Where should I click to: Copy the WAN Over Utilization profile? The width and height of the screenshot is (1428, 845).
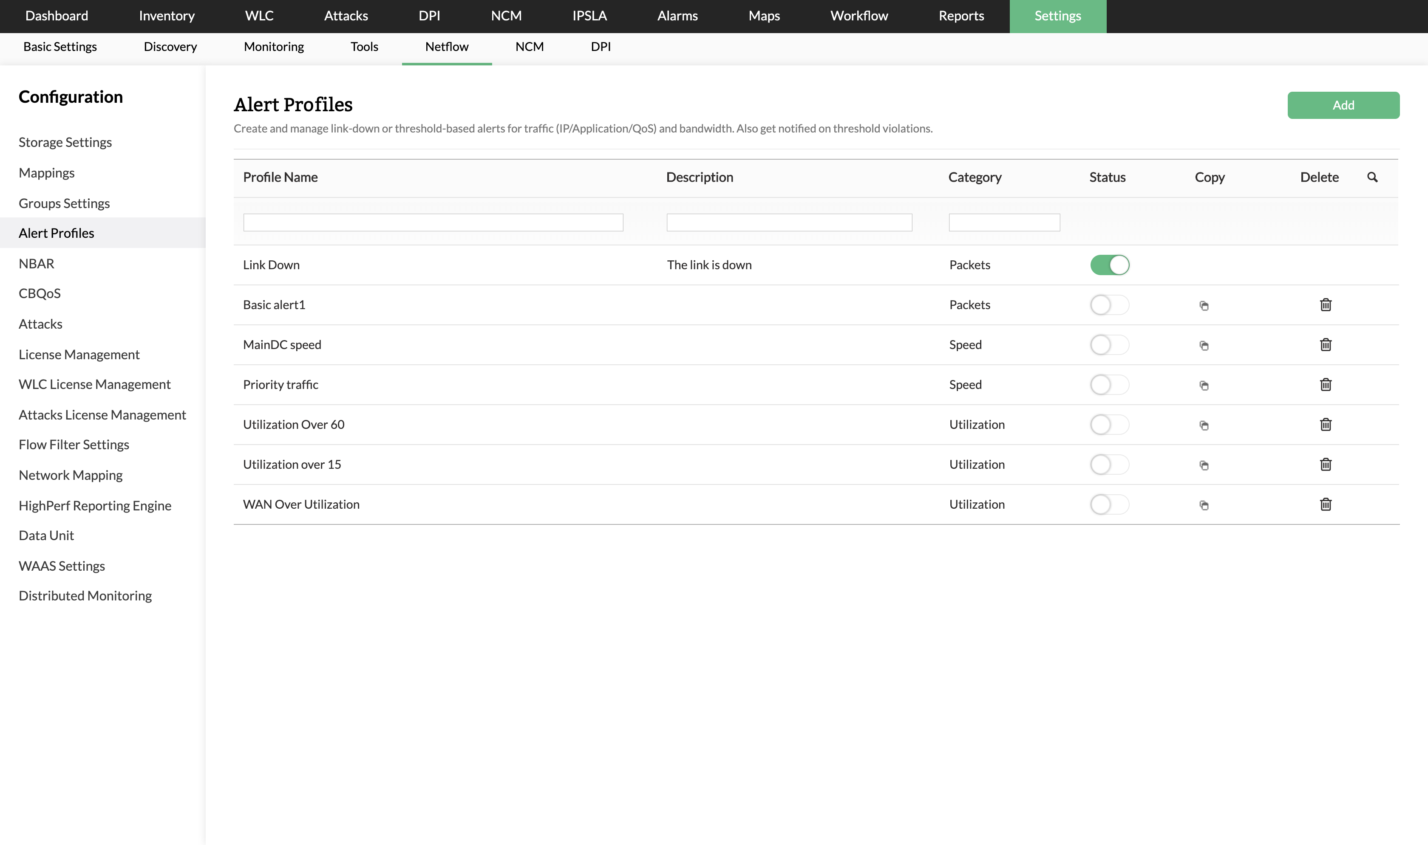[1204, 505]
